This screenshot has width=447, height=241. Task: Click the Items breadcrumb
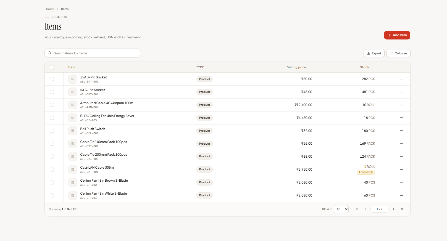point(65,9)
